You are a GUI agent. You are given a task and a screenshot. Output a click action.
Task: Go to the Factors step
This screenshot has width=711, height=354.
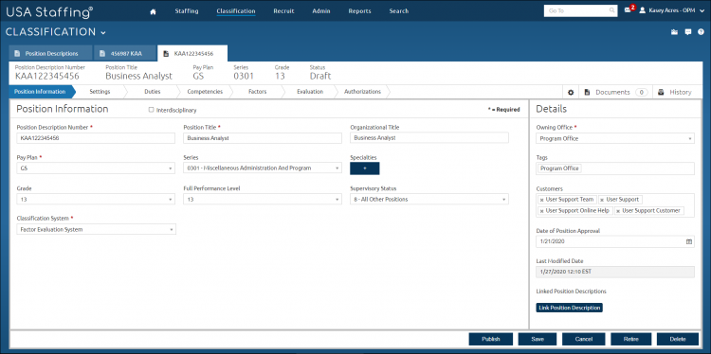pos(258,92)
